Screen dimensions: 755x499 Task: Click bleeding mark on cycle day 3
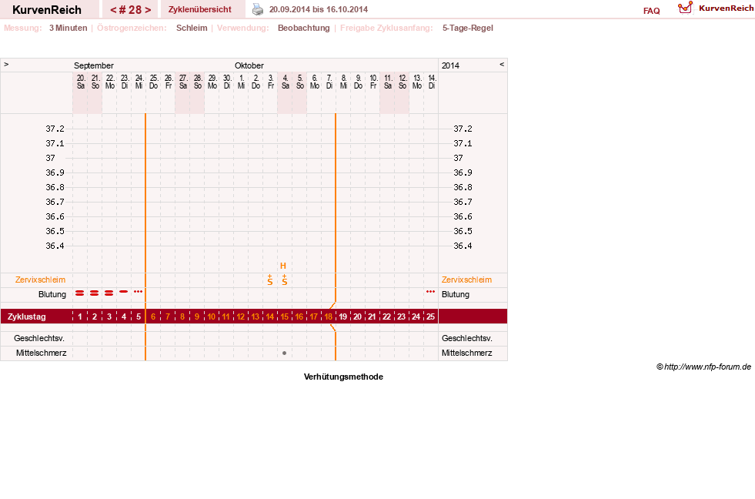(109, 293)
